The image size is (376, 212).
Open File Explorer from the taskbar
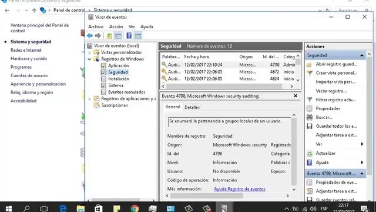(80, 208)
